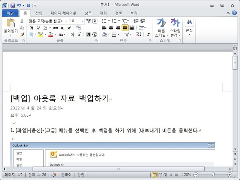Toggle italic formatting
The height and width of the screenshot is (180, 240).
[38, 28]
